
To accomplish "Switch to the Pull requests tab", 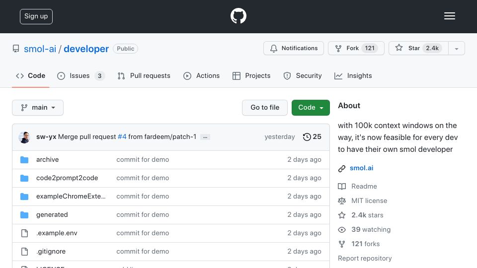I will click(144, 75).
